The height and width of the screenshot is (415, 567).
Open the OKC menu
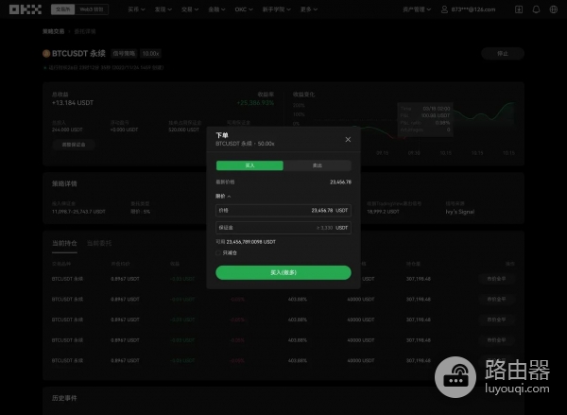point(244,9)
